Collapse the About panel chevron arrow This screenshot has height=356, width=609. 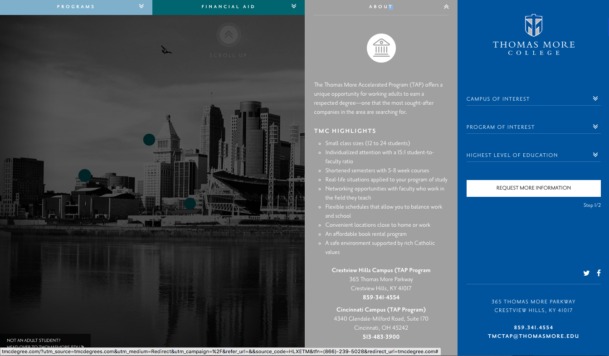click(446, 7)
